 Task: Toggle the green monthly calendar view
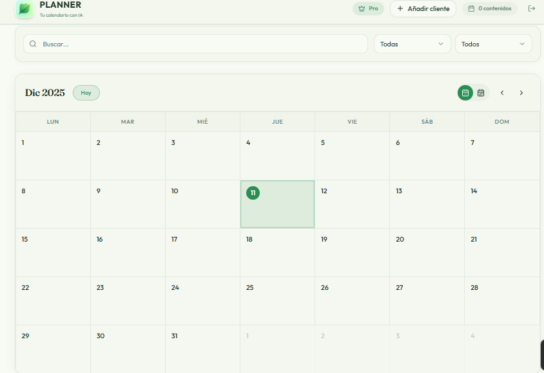click(465, 93)
